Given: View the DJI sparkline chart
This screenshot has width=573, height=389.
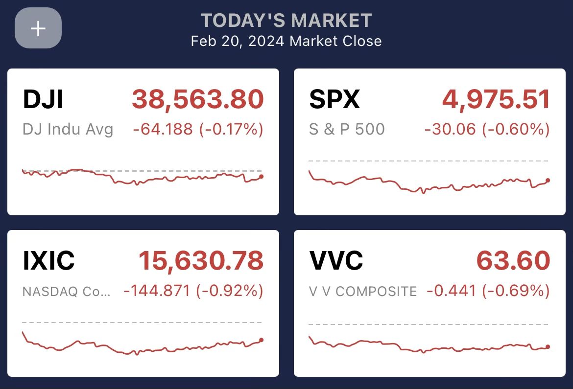Looking at the screenshot, I should click(142, 177).
